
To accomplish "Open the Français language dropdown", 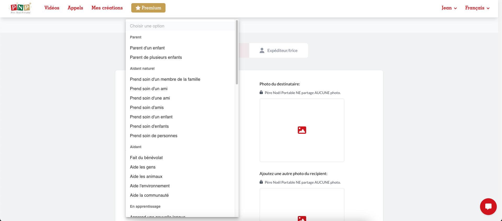I will point(477,8).
